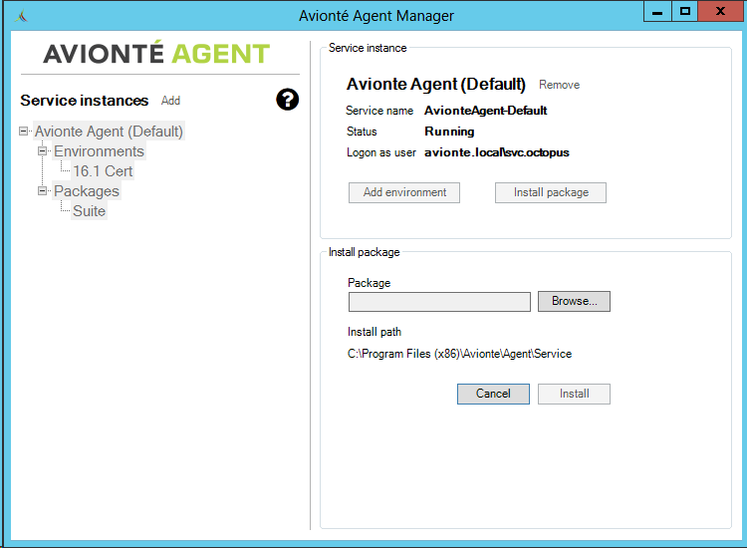The height and width of the screenshot is (548, 747).
Task: Select Avionte Agent (Default) in the tree
Action: pos(109,132)
